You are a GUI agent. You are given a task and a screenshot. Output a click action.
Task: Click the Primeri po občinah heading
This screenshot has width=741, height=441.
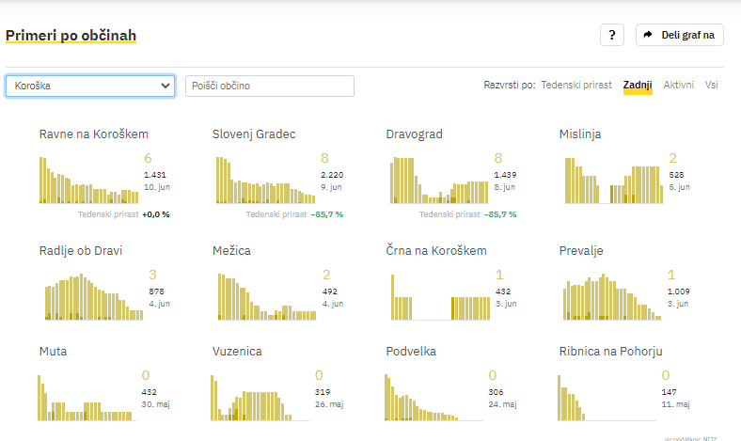click(71, 36)
